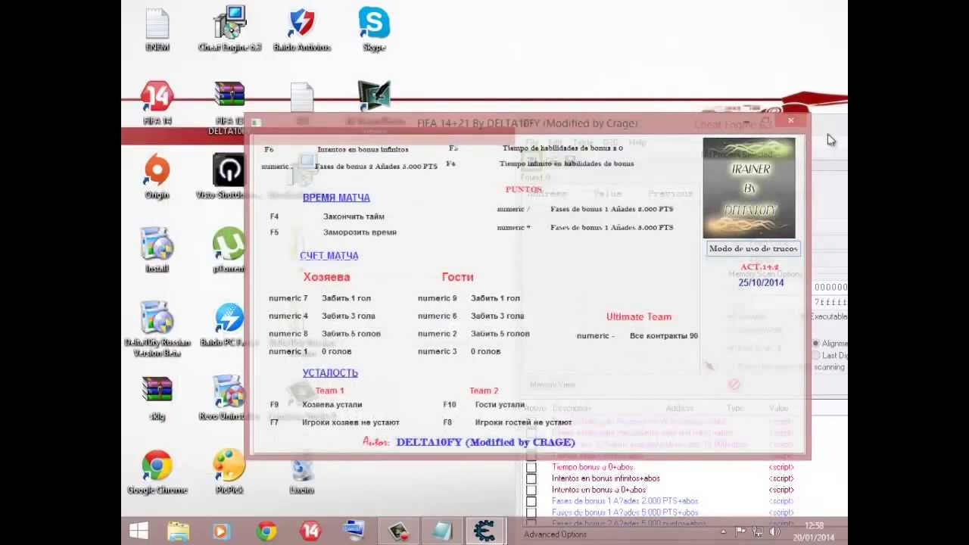This screenshot has width=969, height=545.
Task: Click 'Все контракты 90' under Ultimate Team
Action: coord(664,335)
